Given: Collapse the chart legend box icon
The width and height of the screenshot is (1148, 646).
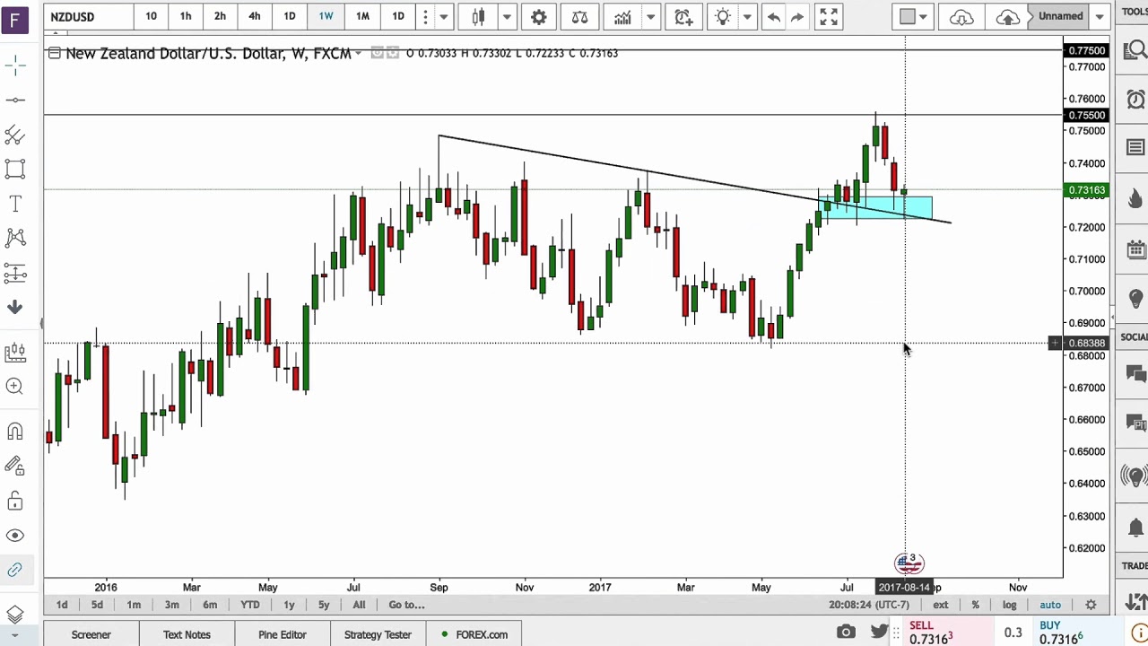Looking at the screenshot, I should [54, 54].
